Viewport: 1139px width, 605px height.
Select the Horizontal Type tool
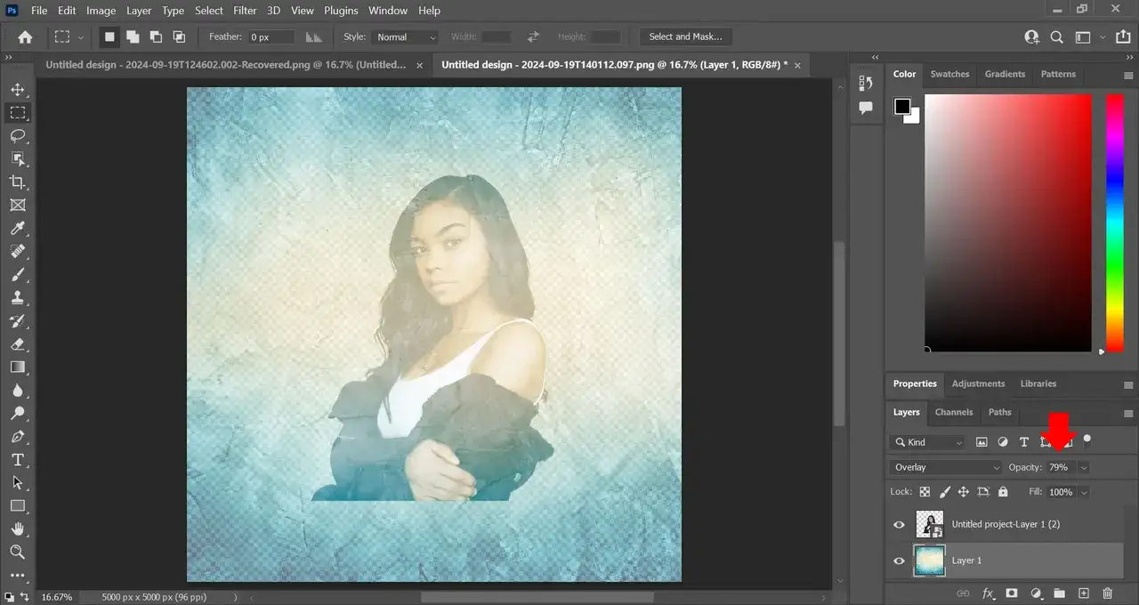pos(17,460)
